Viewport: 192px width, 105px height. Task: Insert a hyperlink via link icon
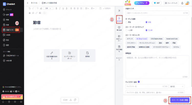(37, 13)
